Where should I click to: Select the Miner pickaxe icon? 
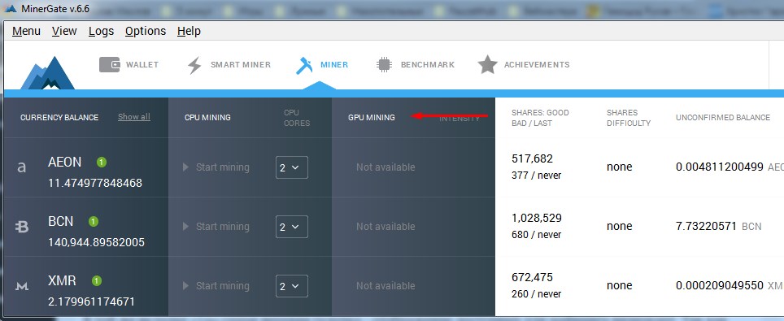pyautogui.click(x=304, y=65)
